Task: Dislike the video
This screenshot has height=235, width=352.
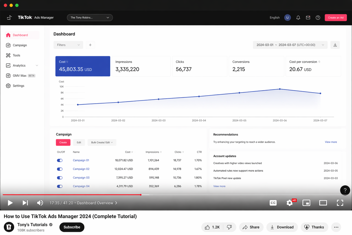Action: pos(229,227)
